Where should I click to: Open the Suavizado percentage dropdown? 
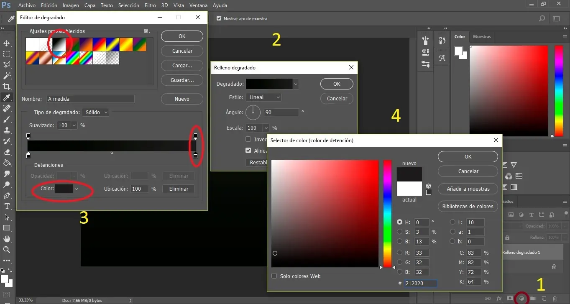point(74,125)
